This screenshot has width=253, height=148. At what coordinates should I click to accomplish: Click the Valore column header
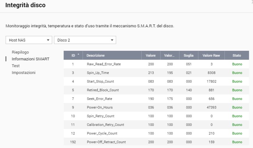[x=151, y=55]
